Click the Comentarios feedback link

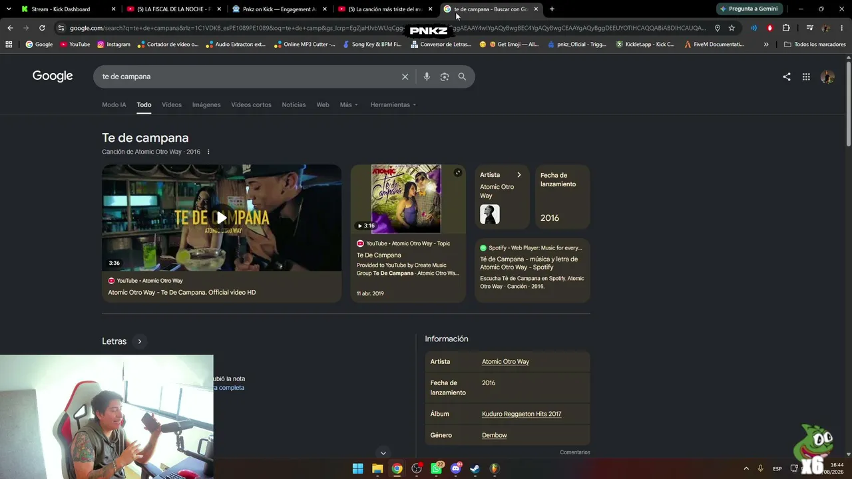575,452
